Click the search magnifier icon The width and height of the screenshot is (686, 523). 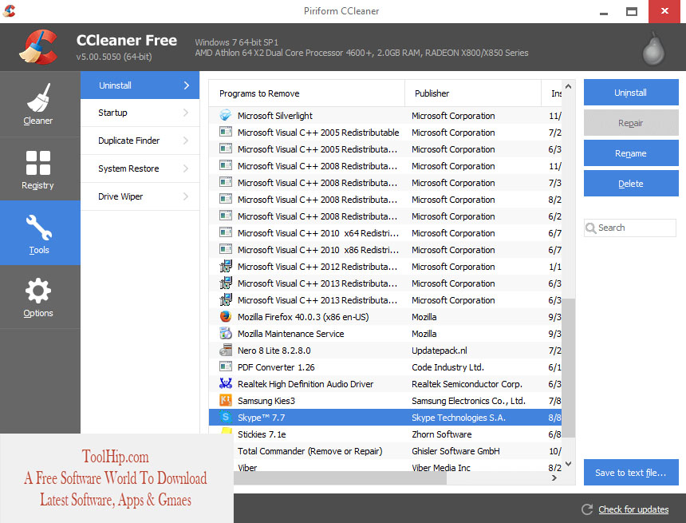tap(590, 228)
